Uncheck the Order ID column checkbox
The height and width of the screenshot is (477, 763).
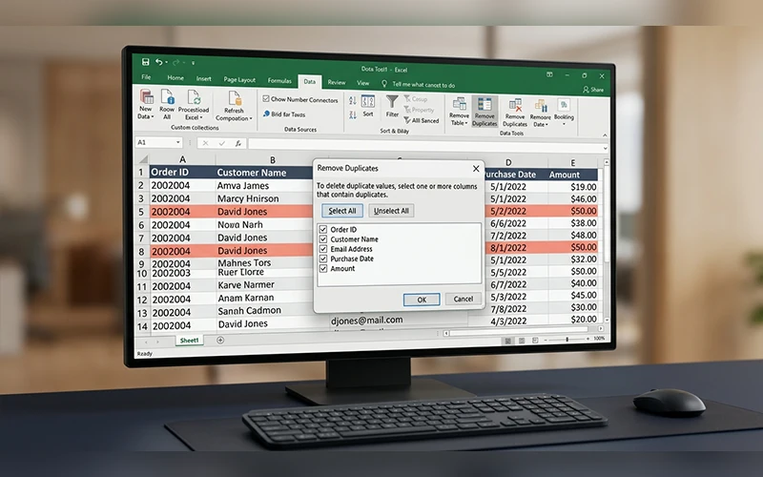(x=323, y=229)
